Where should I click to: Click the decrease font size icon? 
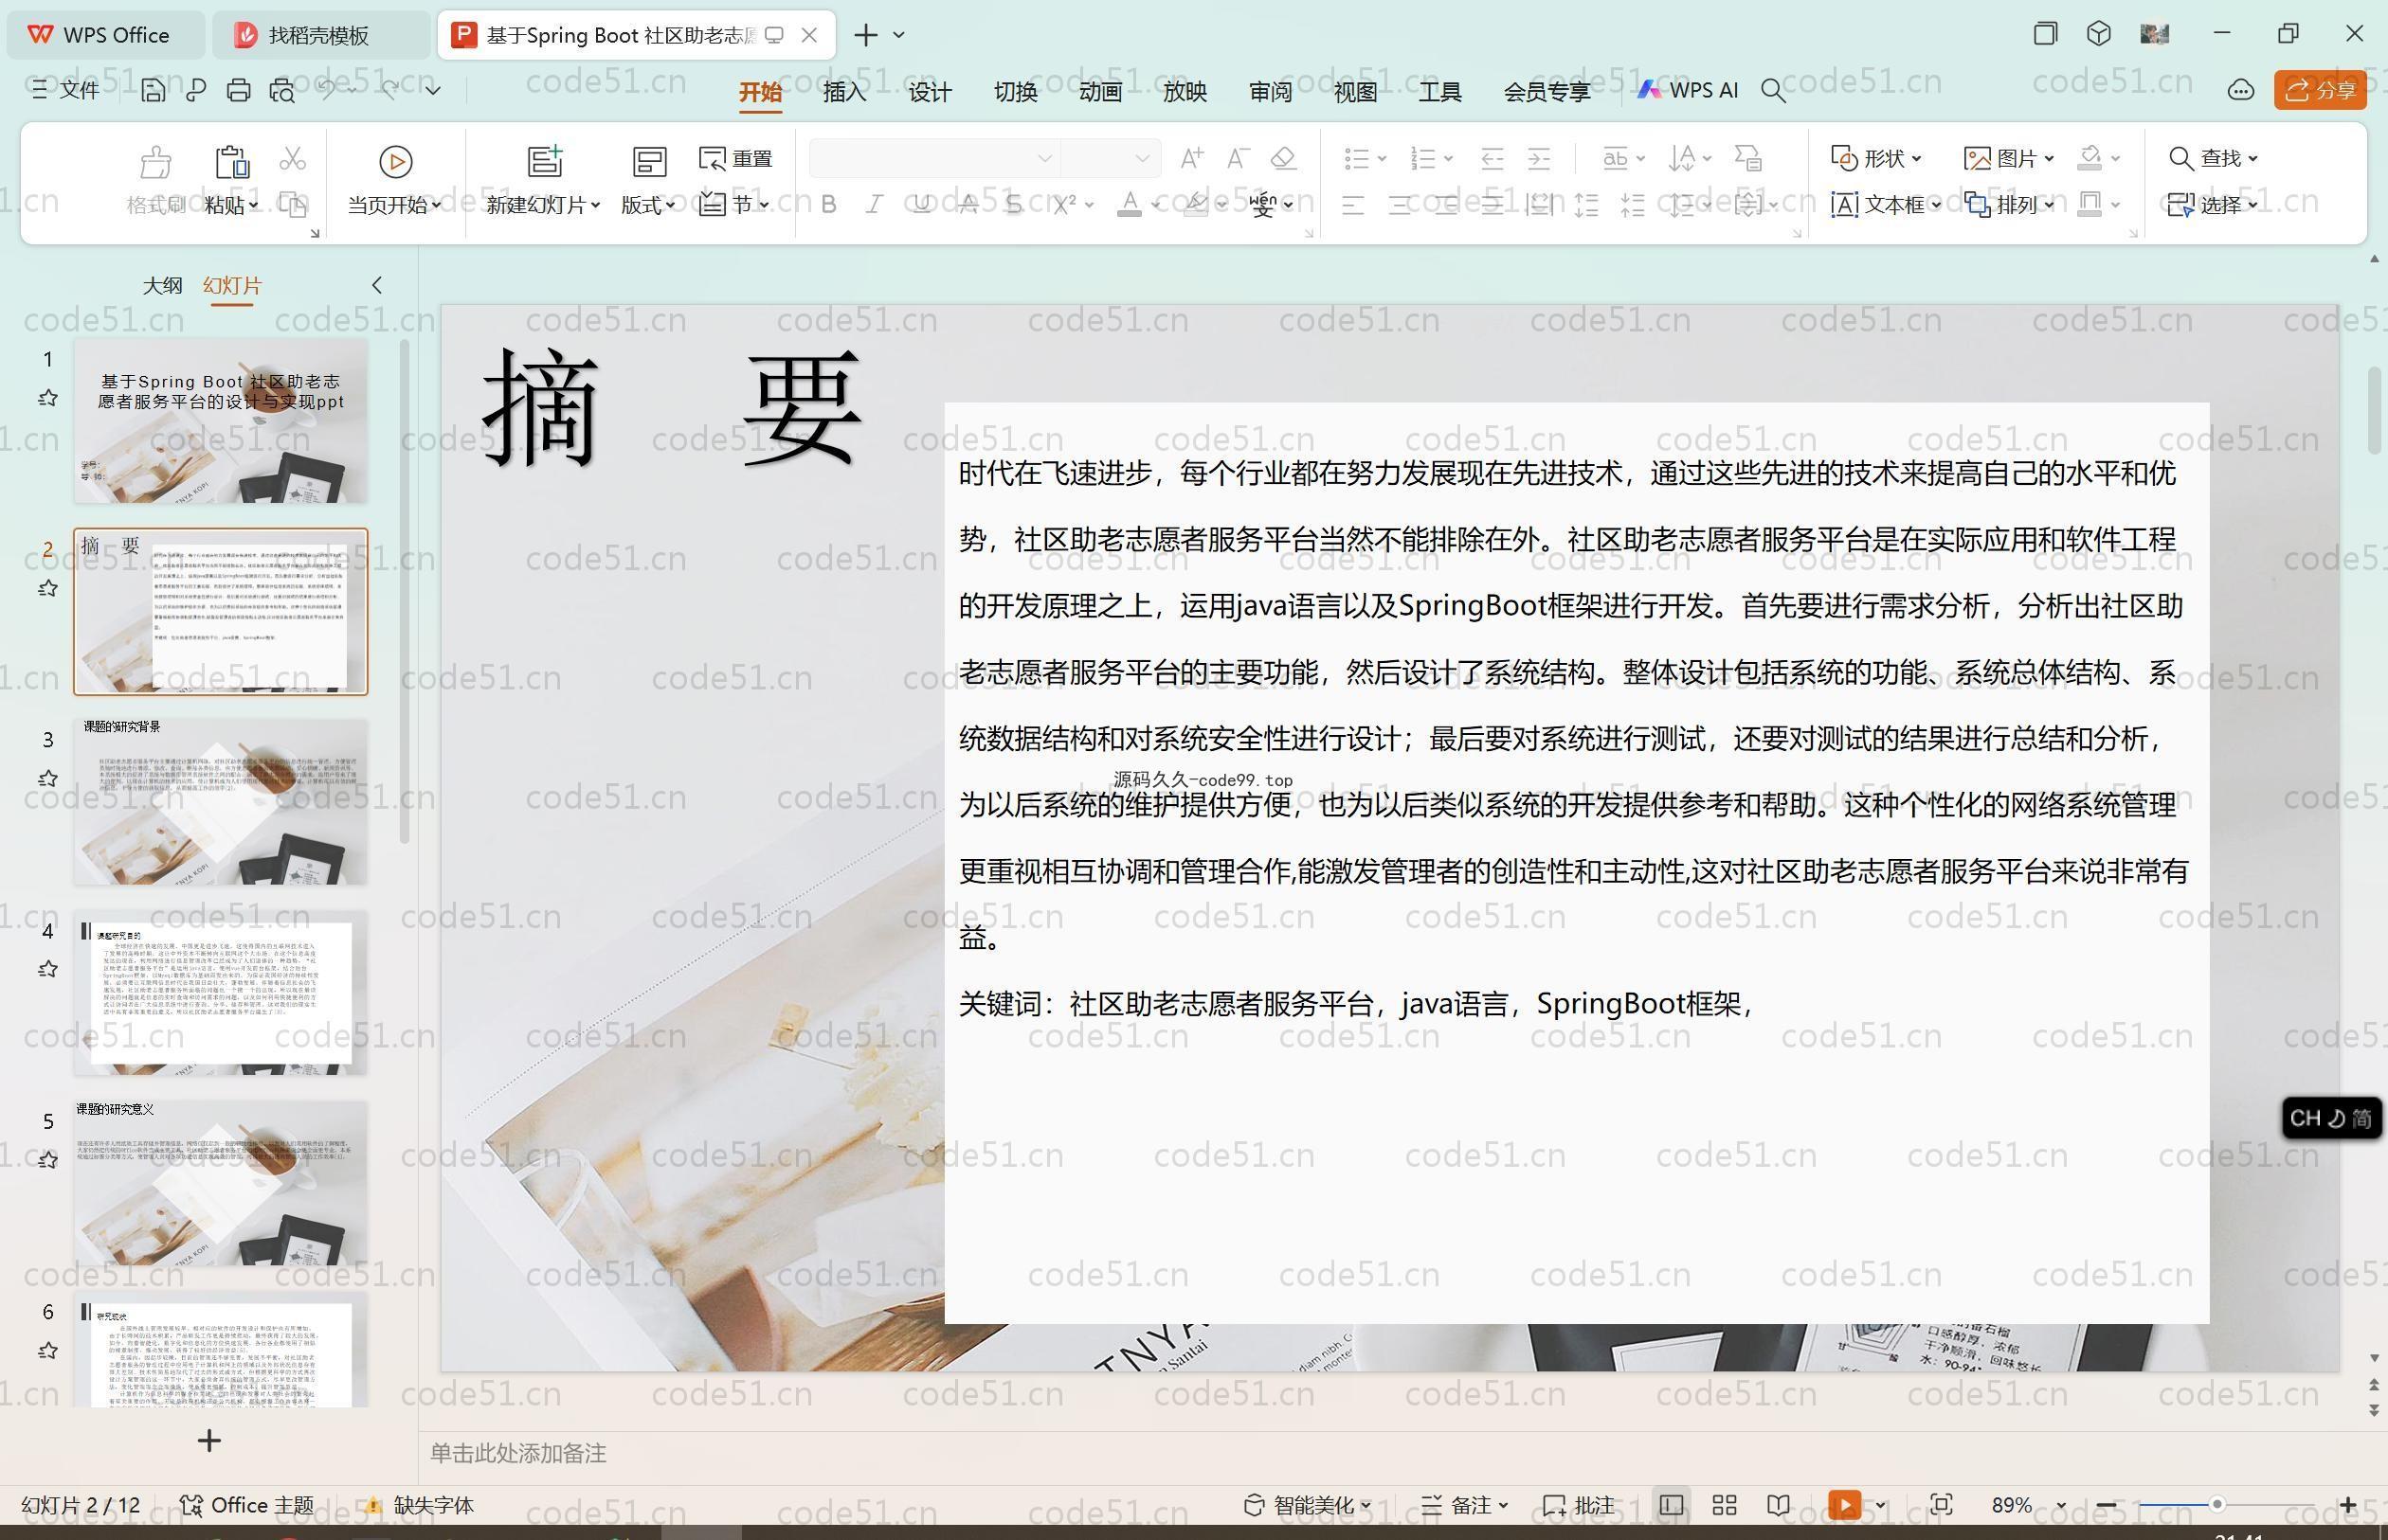(x=1238, y=158)
